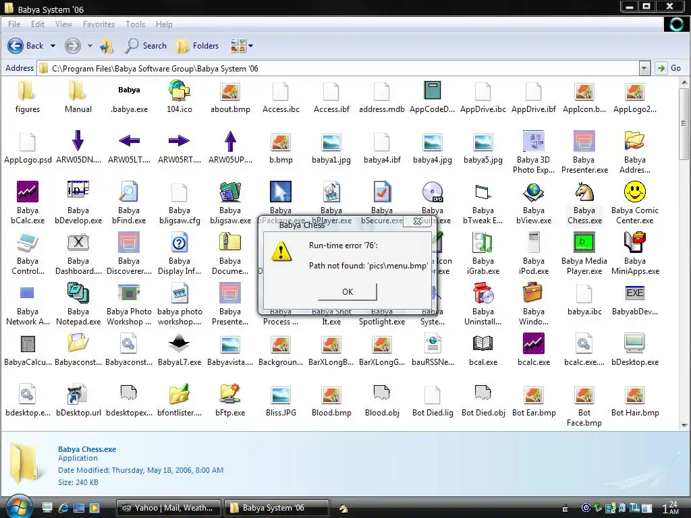Select babya.ibc file
691x518 pixels.
click(584, 299)
